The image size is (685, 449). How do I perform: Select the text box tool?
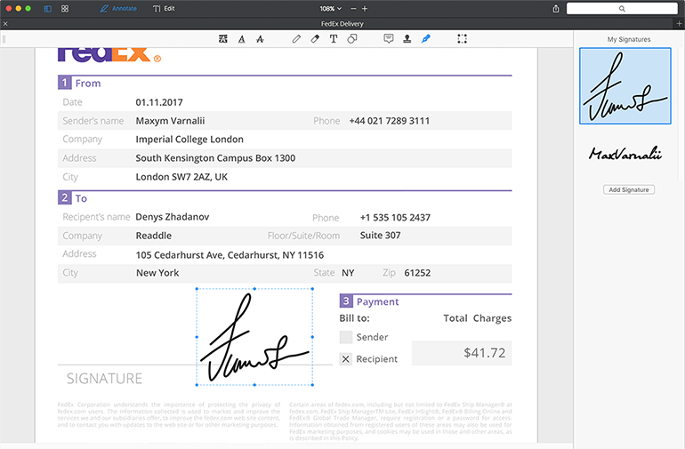[x=334, y=39]
